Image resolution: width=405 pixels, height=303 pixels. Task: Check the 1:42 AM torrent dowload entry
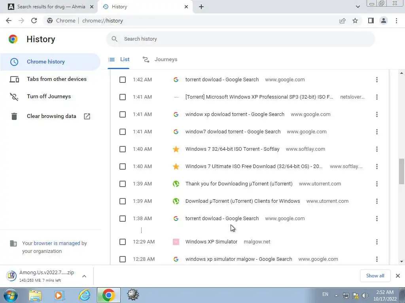[123, 80]
